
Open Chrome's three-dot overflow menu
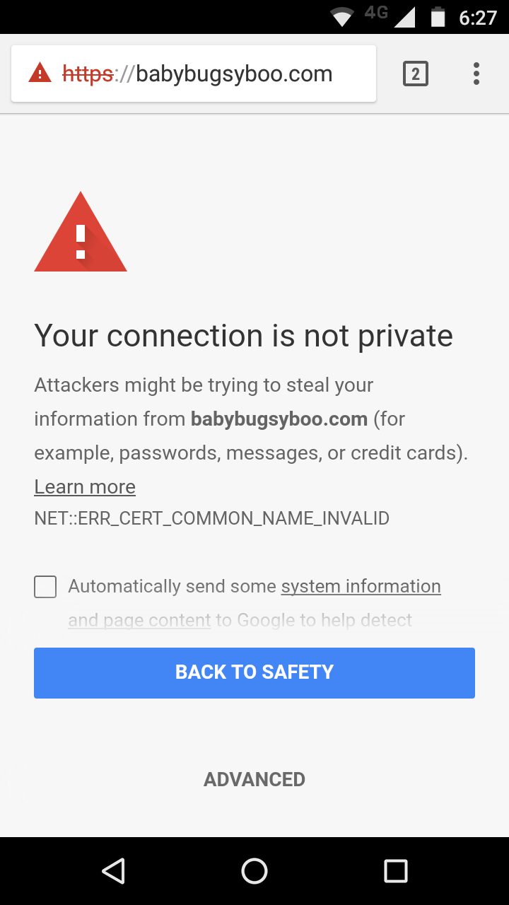(x=476, y=74)
